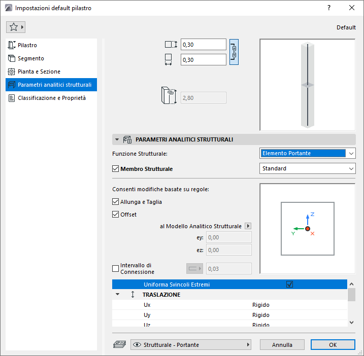Open the Standard member type dropdown
This screenshot has width=364, height=356.
click(307, 168)
